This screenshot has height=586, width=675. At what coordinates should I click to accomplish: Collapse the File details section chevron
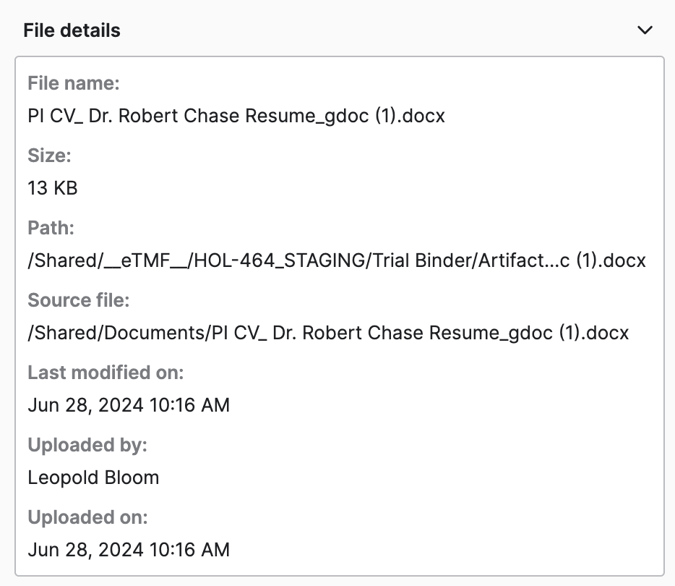(645, 30)
